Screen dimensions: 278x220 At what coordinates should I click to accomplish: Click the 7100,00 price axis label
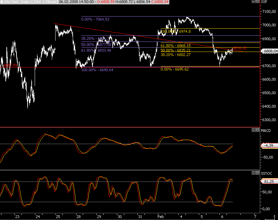click(x=269, y=11)
